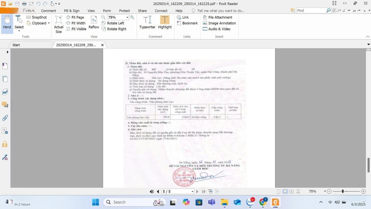Select the Hand tool
Screen dimensions: 371x209
(7, 23)
